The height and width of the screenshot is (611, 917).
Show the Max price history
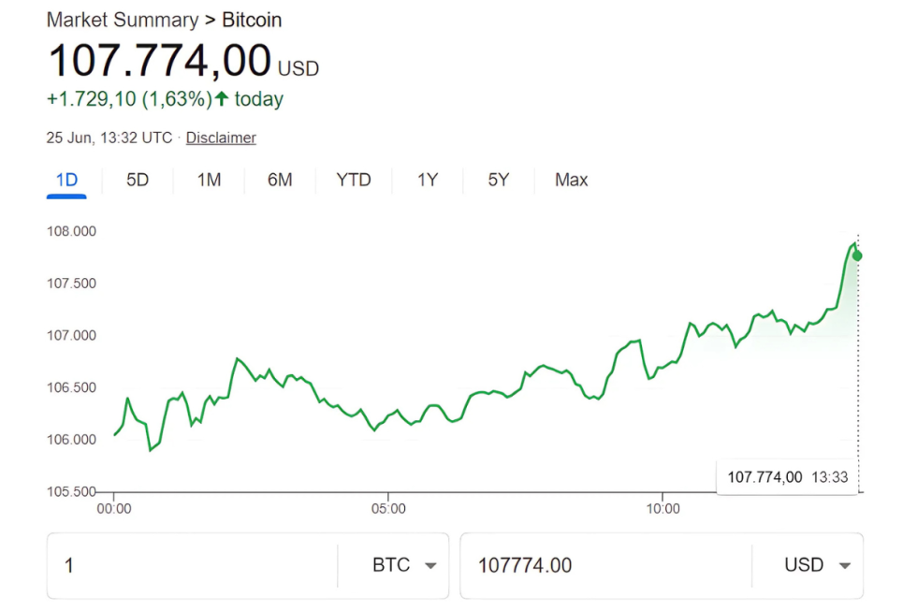(570, 180)
